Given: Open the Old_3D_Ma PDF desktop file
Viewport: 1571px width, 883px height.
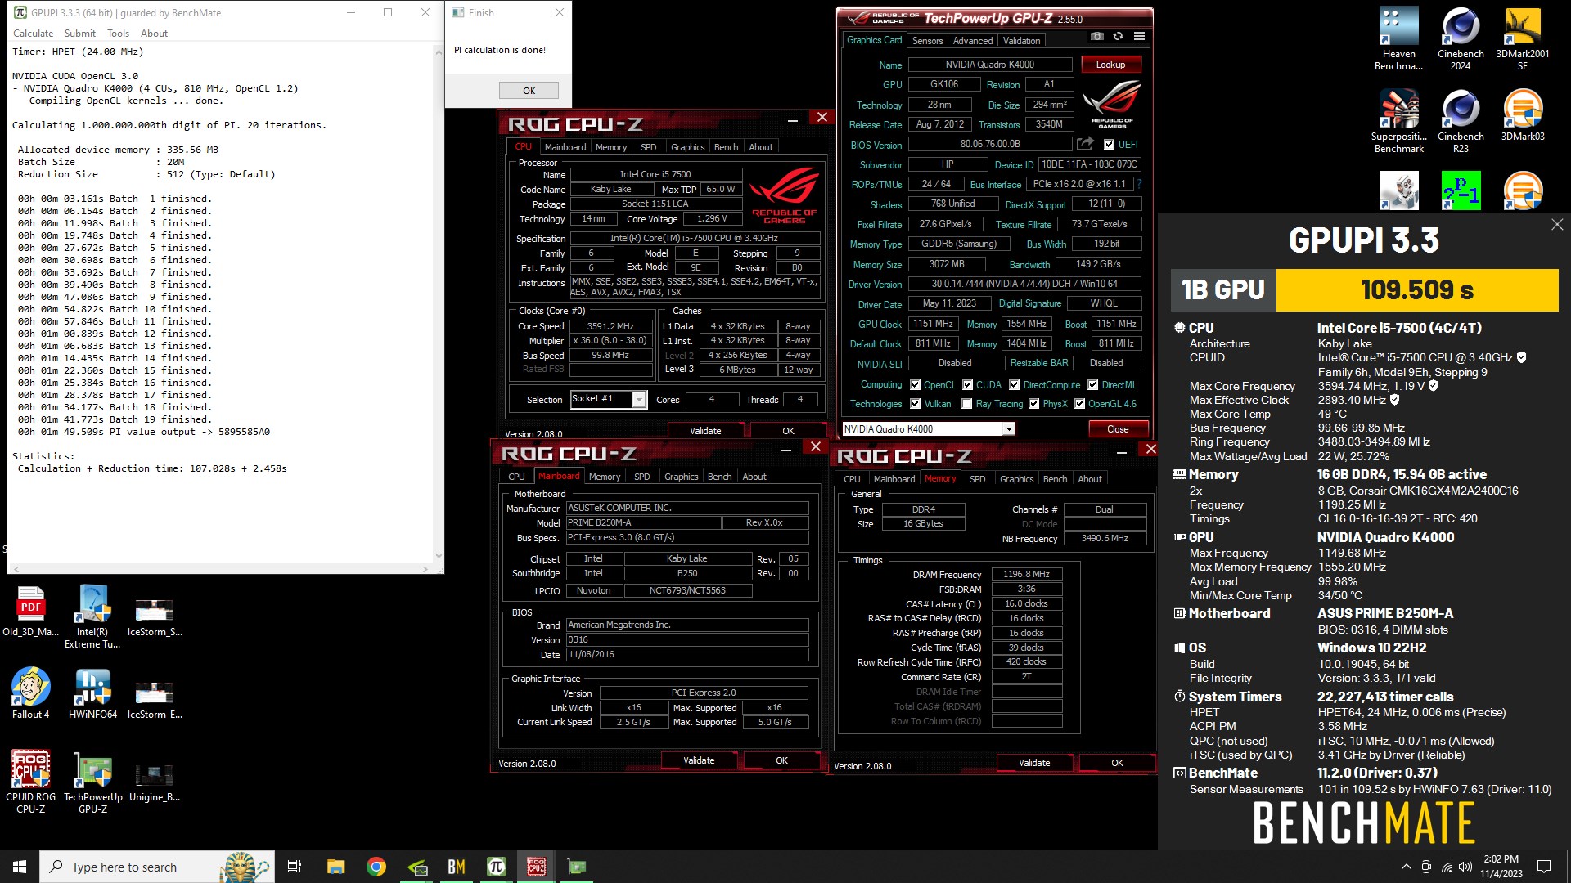Looking at the screenshot, I should point(30,612).
